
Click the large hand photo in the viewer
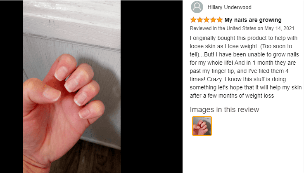(x=72, y=86)
